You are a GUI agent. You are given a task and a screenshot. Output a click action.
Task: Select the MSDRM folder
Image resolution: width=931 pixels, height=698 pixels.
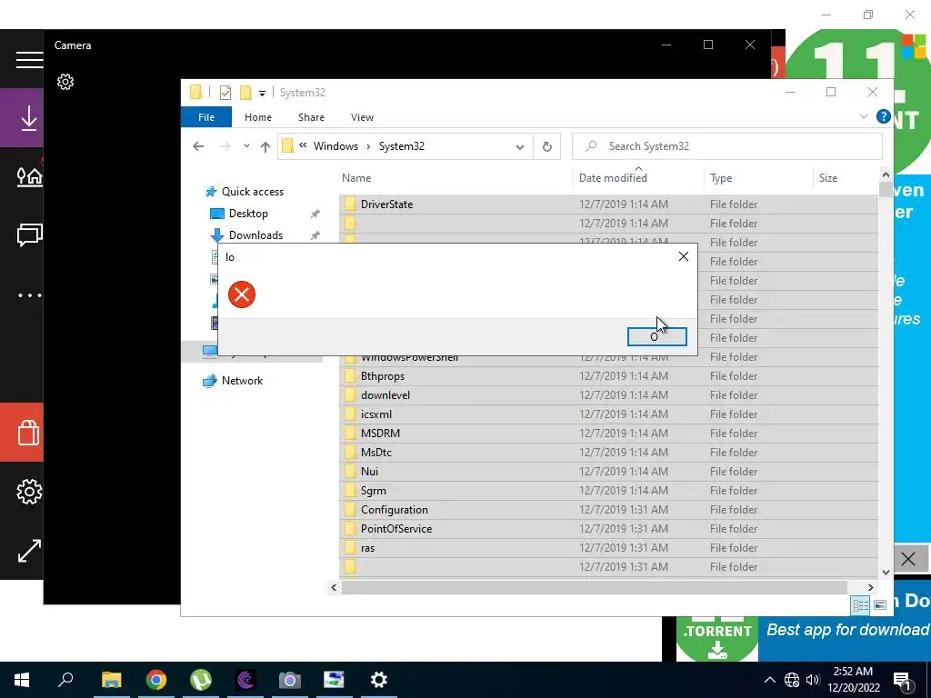tap(608, 434)
